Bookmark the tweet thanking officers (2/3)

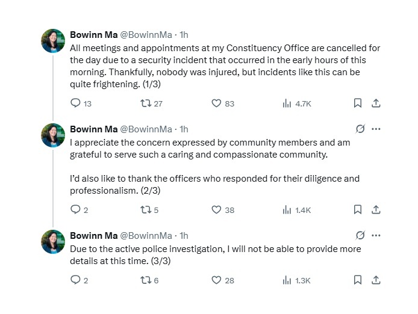coord(358,209)
